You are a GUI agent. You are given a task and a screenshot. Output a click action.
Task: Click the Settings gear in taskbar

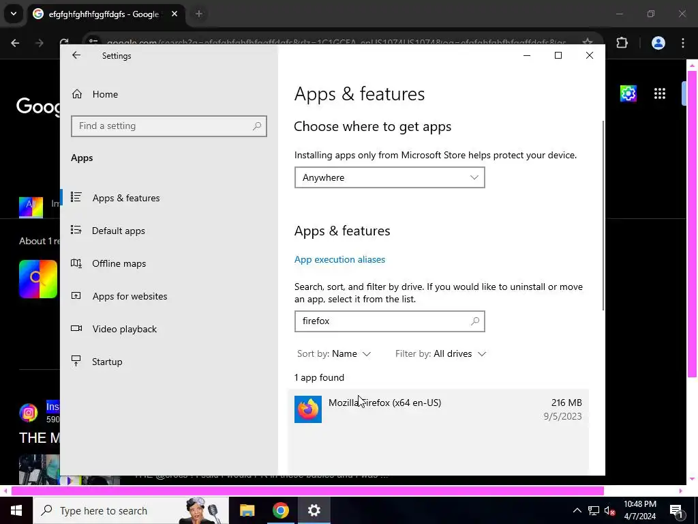coord(314,510)
